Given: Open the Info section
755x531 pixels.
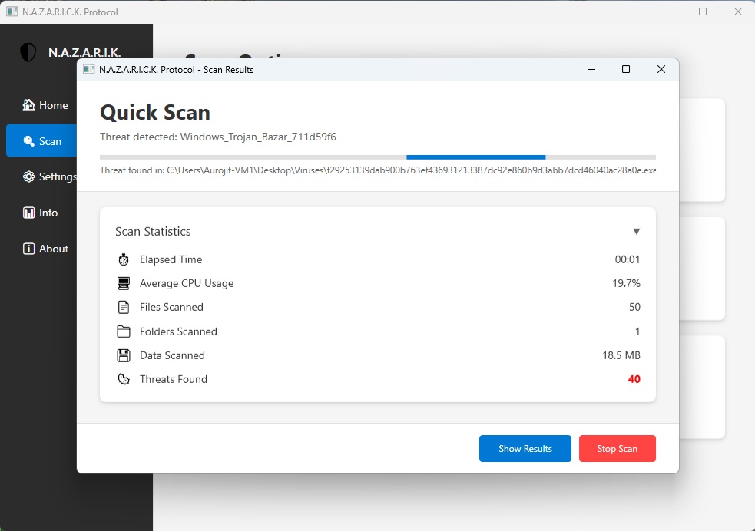Looking at the screenshot, I should click(40, 213).
